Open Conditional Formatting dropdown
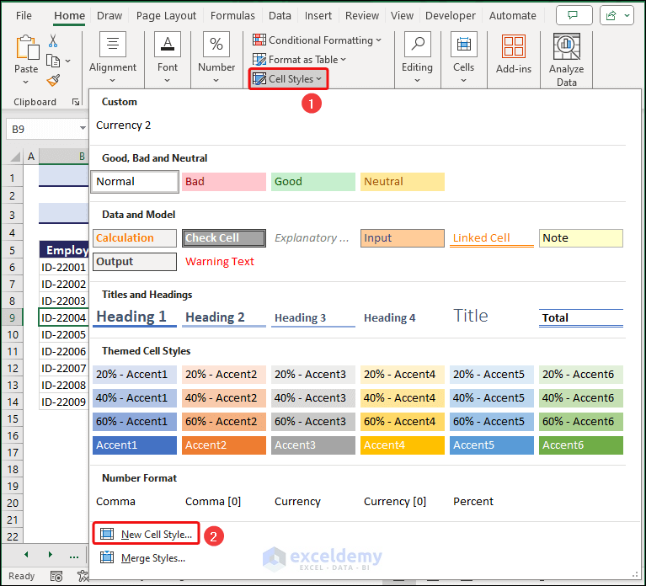Viewport: 646px width, 586px height. 317,40
